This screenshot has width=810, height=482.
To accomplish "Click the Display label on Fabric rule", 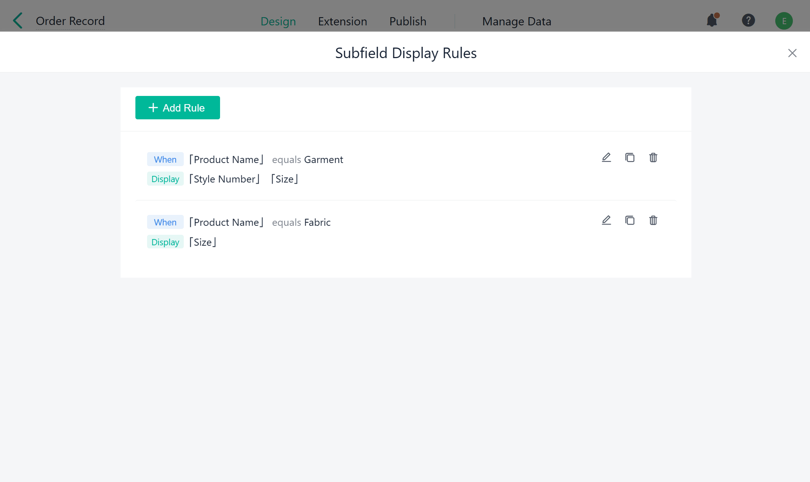I will (165, 242).
